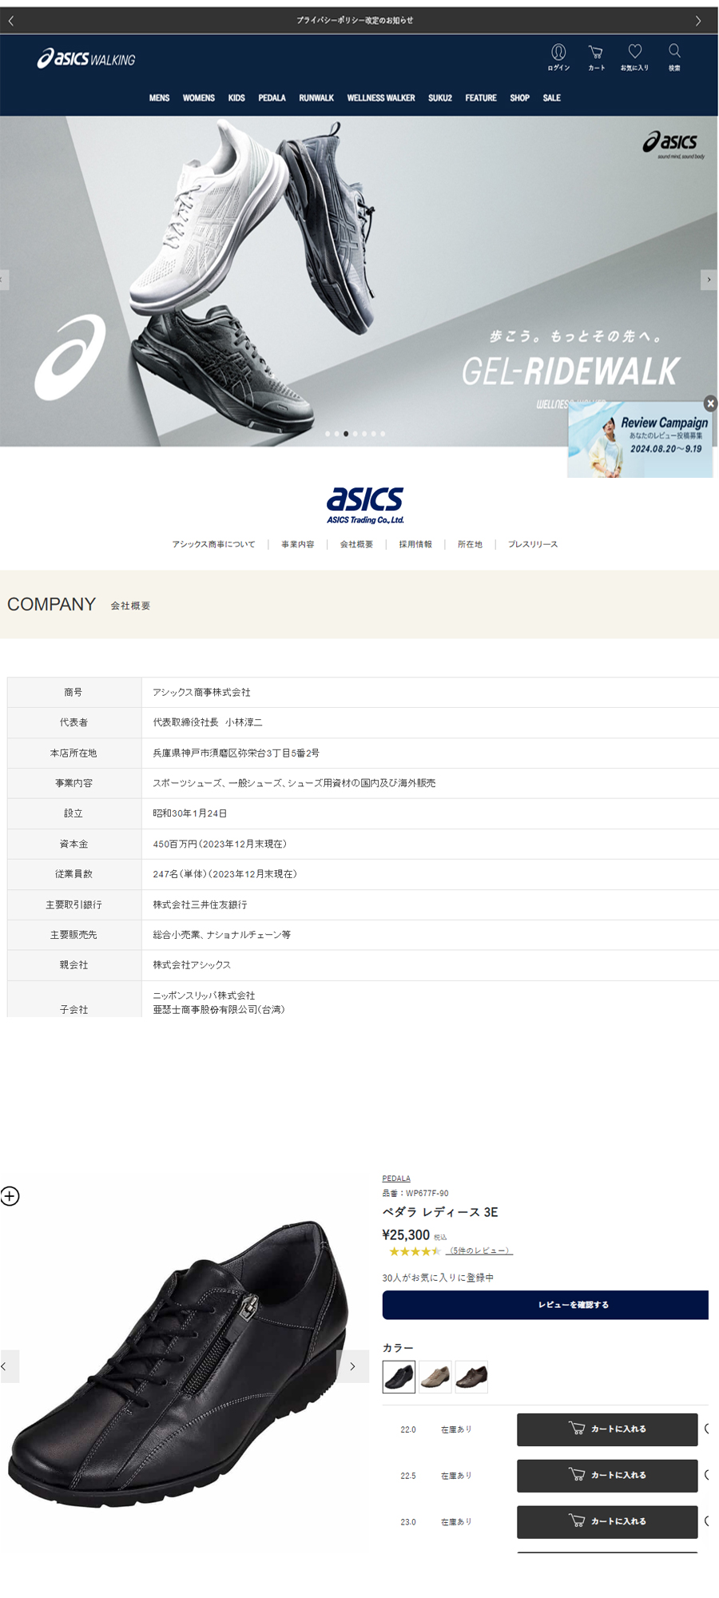Image resolution: width=719 pixels, height=1598 pixels.
Task: Open the MENS menu
Action: click(159, 98)
